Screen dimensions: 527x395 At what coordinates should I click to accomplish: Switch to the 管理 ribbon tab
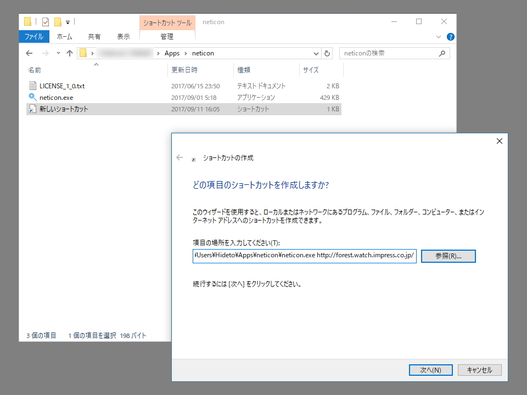click(167, 36)
